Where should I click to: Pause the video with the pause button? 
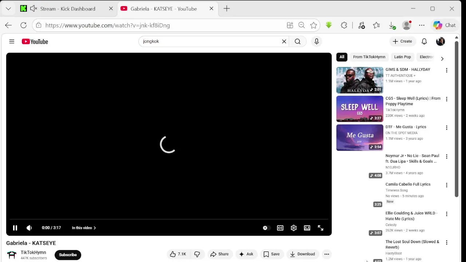15,228
